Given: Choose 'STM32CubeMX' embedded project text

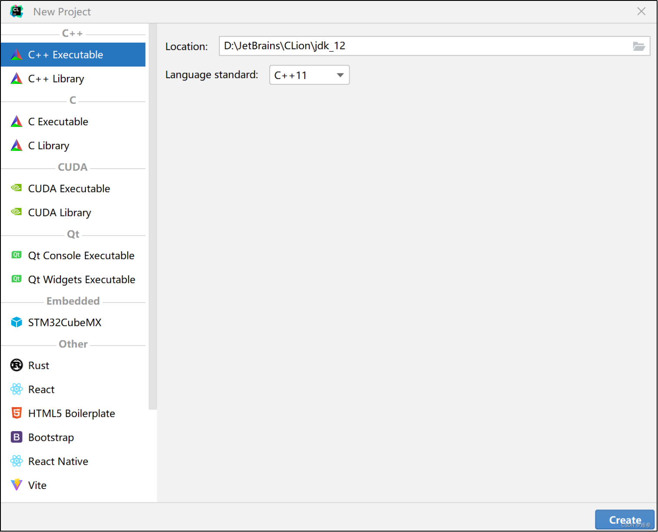Looking at the screenshot, I should pos(65,323).
